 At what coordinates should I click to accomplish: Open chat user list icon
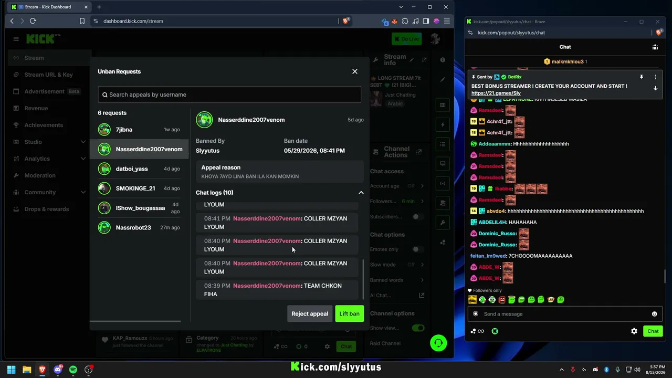(655, 47)
